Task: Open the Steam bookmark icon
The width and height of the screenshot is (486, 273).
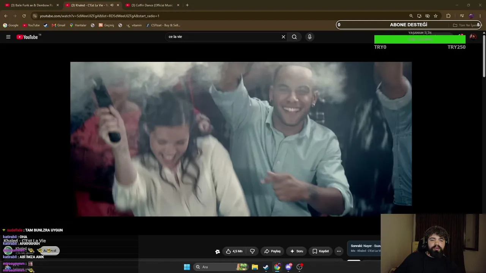Action: point(46,25)
